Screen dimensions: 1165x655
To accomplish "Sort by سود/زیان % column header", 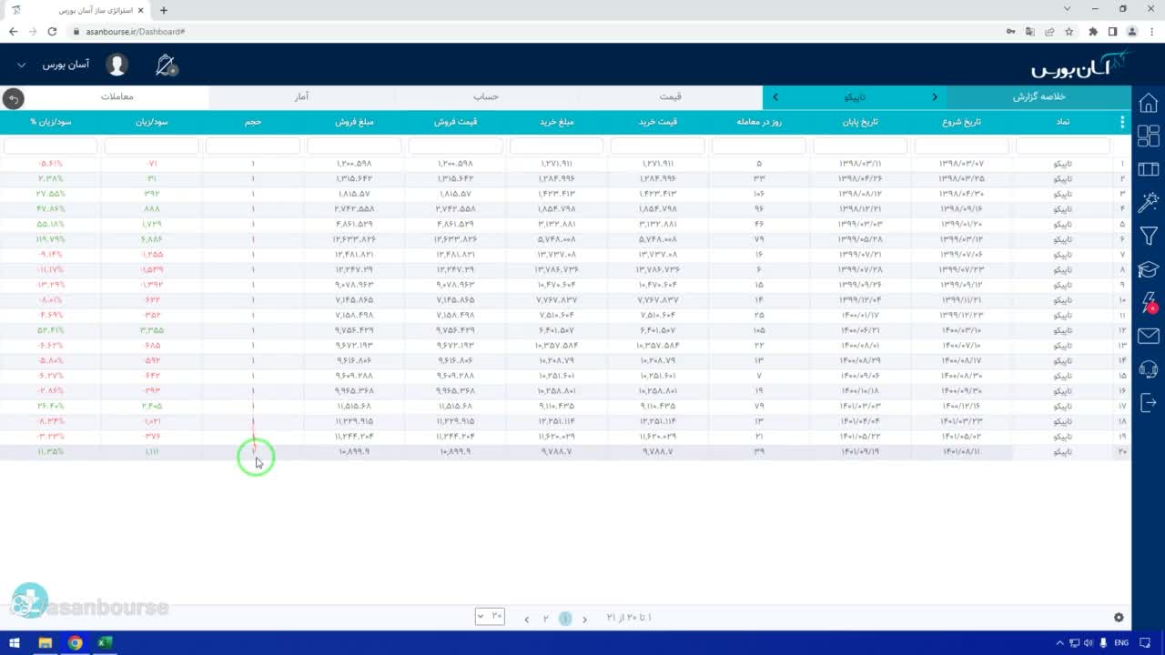I will click(x=51, y=122).
